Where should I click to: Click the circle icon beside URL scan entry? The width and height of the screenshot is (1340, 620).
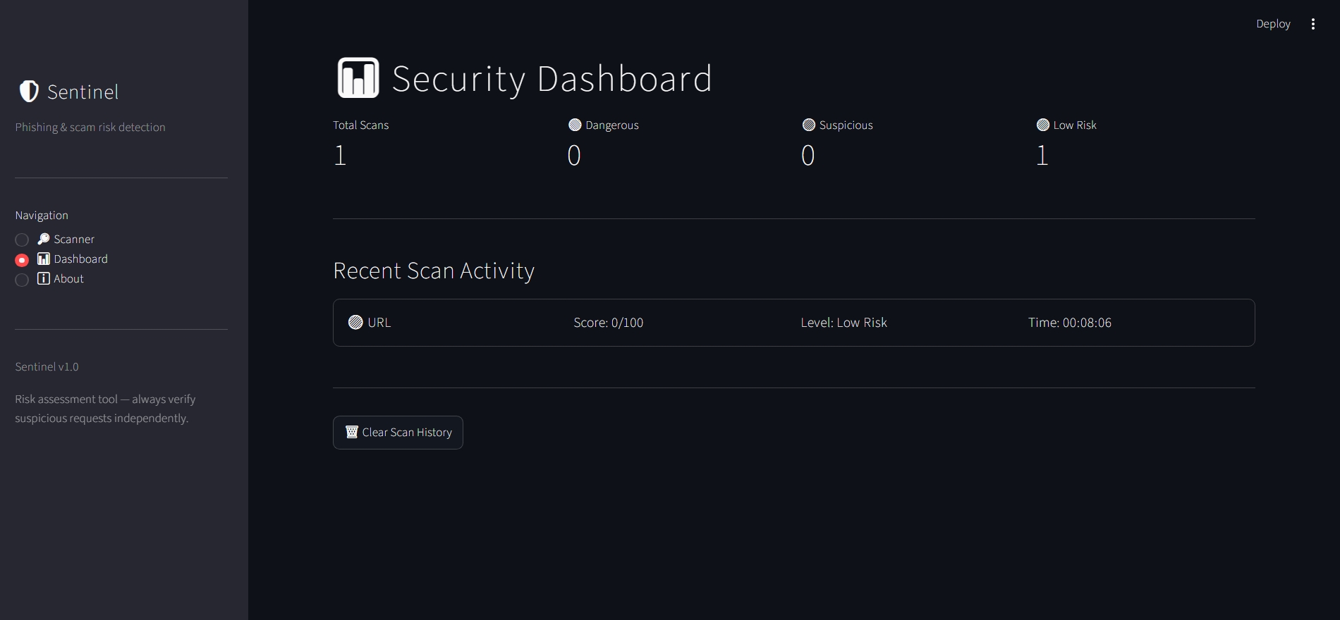355,323
